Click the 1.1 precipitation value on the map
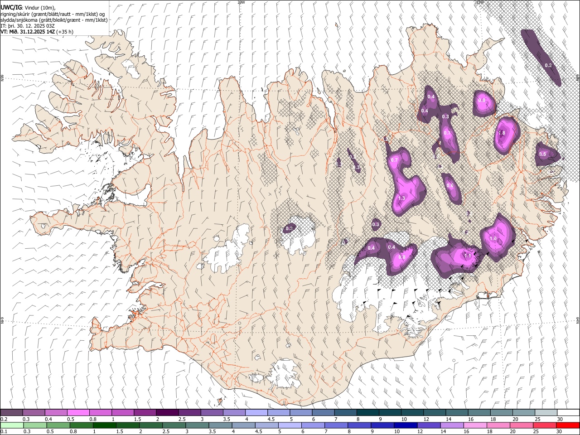The height and width of the screenshot is (435, 580). (468, 256)
